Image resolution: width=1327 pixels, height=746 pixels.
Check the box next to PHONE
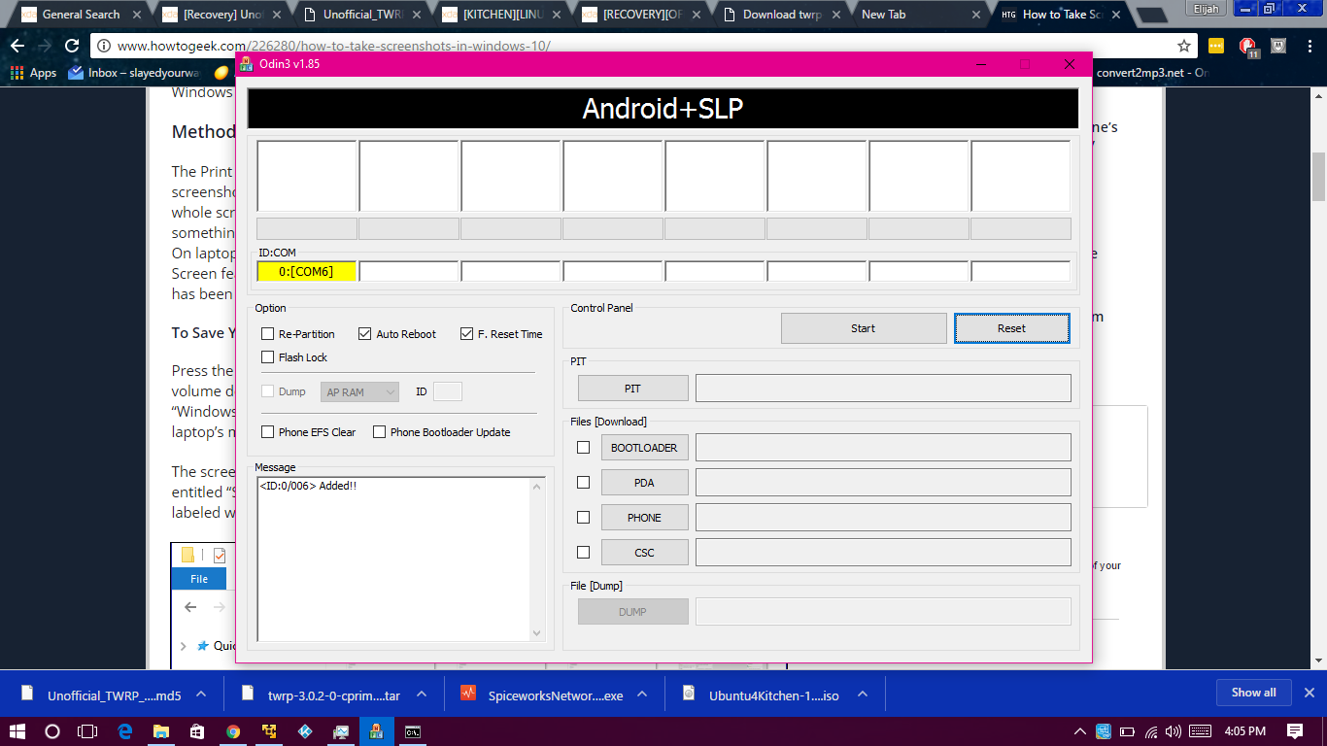tap(583, 518)
